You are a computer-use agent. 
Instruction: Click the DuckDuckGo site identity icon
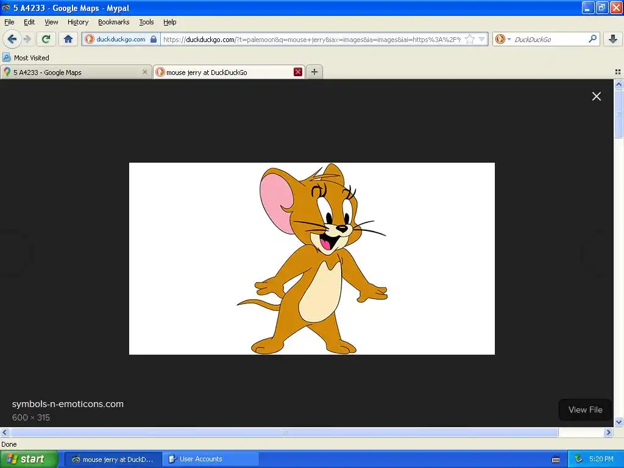(x=90, y=39)
